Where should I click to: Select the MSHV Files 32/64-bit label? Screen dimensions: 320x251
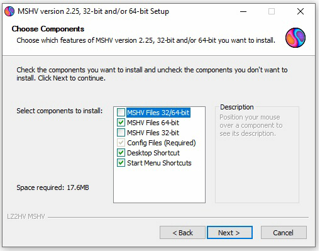click(x=158, y=113)
